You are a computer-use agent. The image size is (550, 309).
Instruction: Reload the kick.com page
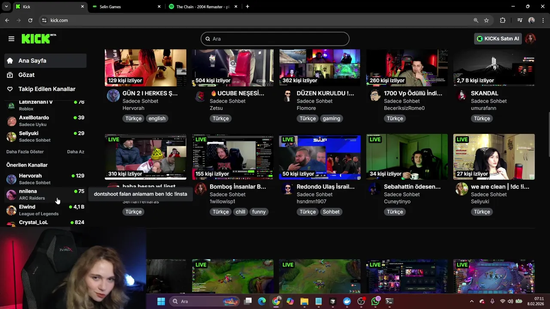point(30,20)
